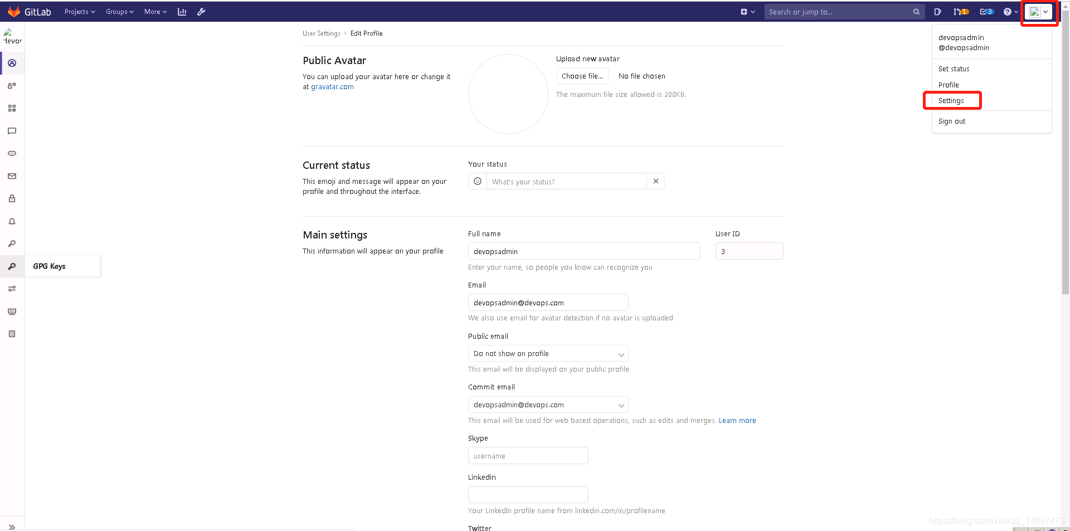Open the Projects dropdown menu
Viewport: 1070px width, 531px height.
(x=80, y=12)
